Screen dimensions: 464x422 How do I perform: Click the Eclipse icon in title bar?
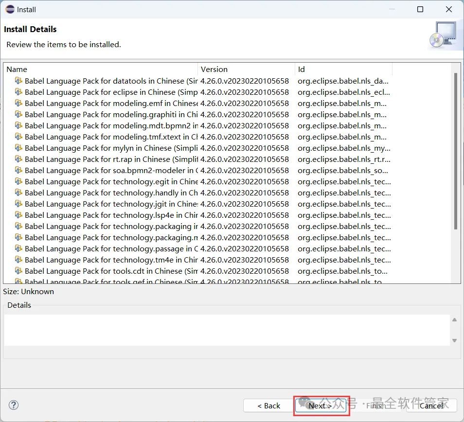coord(10,9)
